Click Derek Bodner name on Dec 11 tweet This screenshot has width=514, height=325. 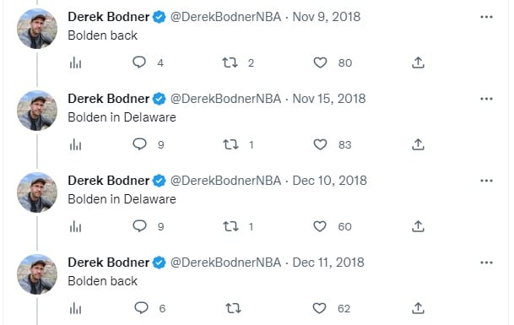click(x=109, y=263)
